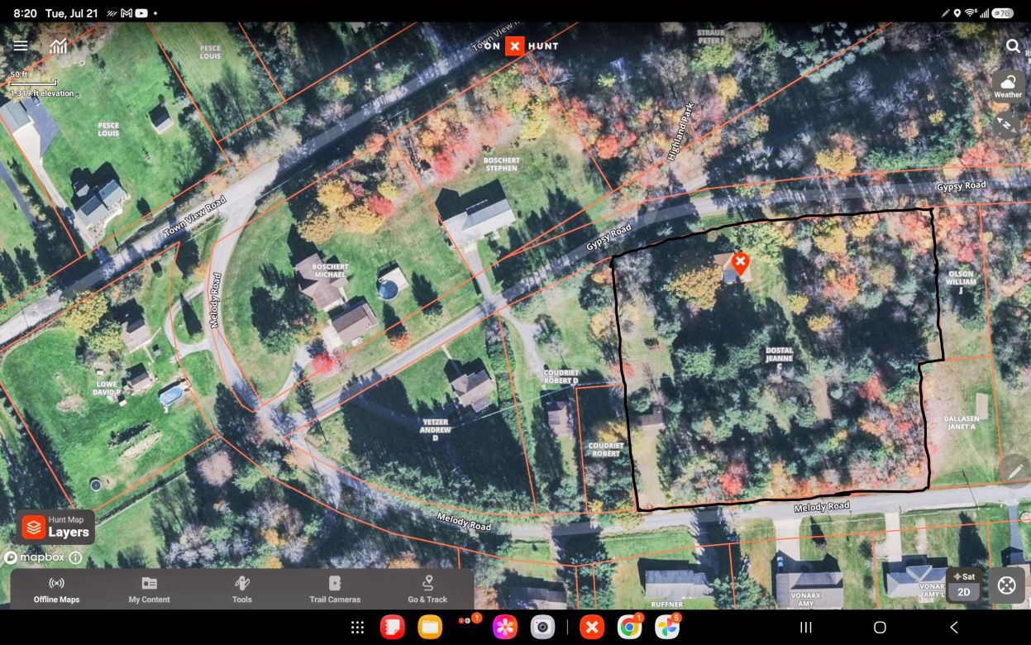
Task: Open the Go & Track tab
Action: point(427,590)
